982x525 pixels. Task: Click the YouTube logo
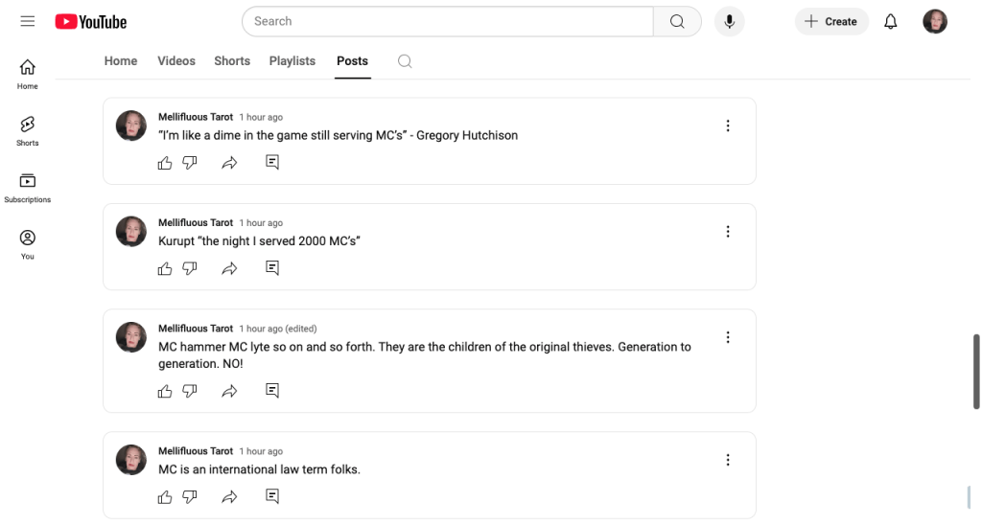(91, 21)
